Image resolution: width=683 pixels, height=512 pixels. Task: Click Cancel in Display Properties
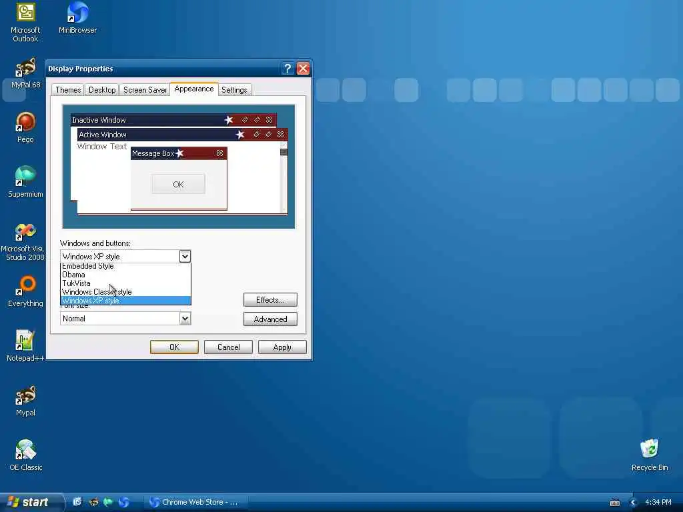(228, 347)
